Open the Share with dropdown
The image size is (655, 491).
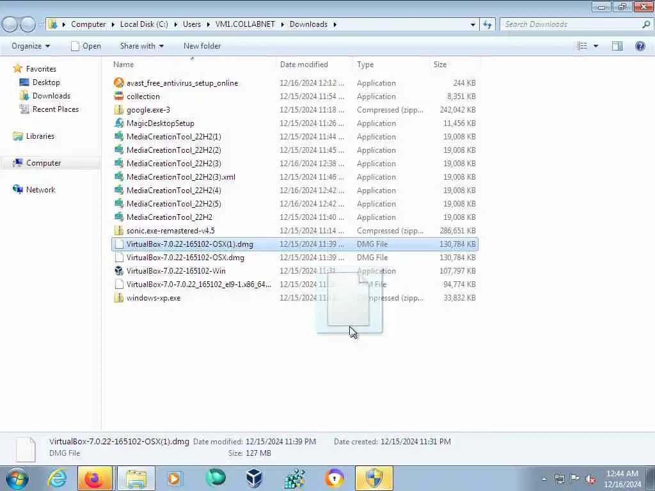click(141, 46)
